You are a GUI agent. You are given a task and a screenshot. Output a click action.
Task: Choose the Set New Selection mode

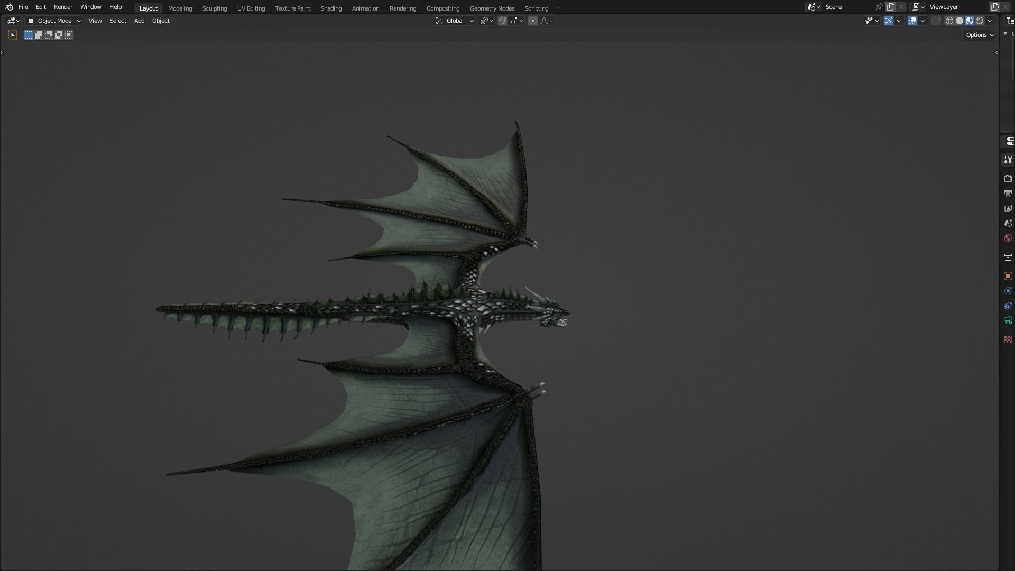tap(29, 35)
